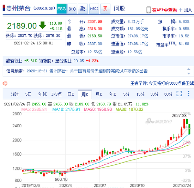
Task: Switch to the 15分 chart tab
Action: 140,94
